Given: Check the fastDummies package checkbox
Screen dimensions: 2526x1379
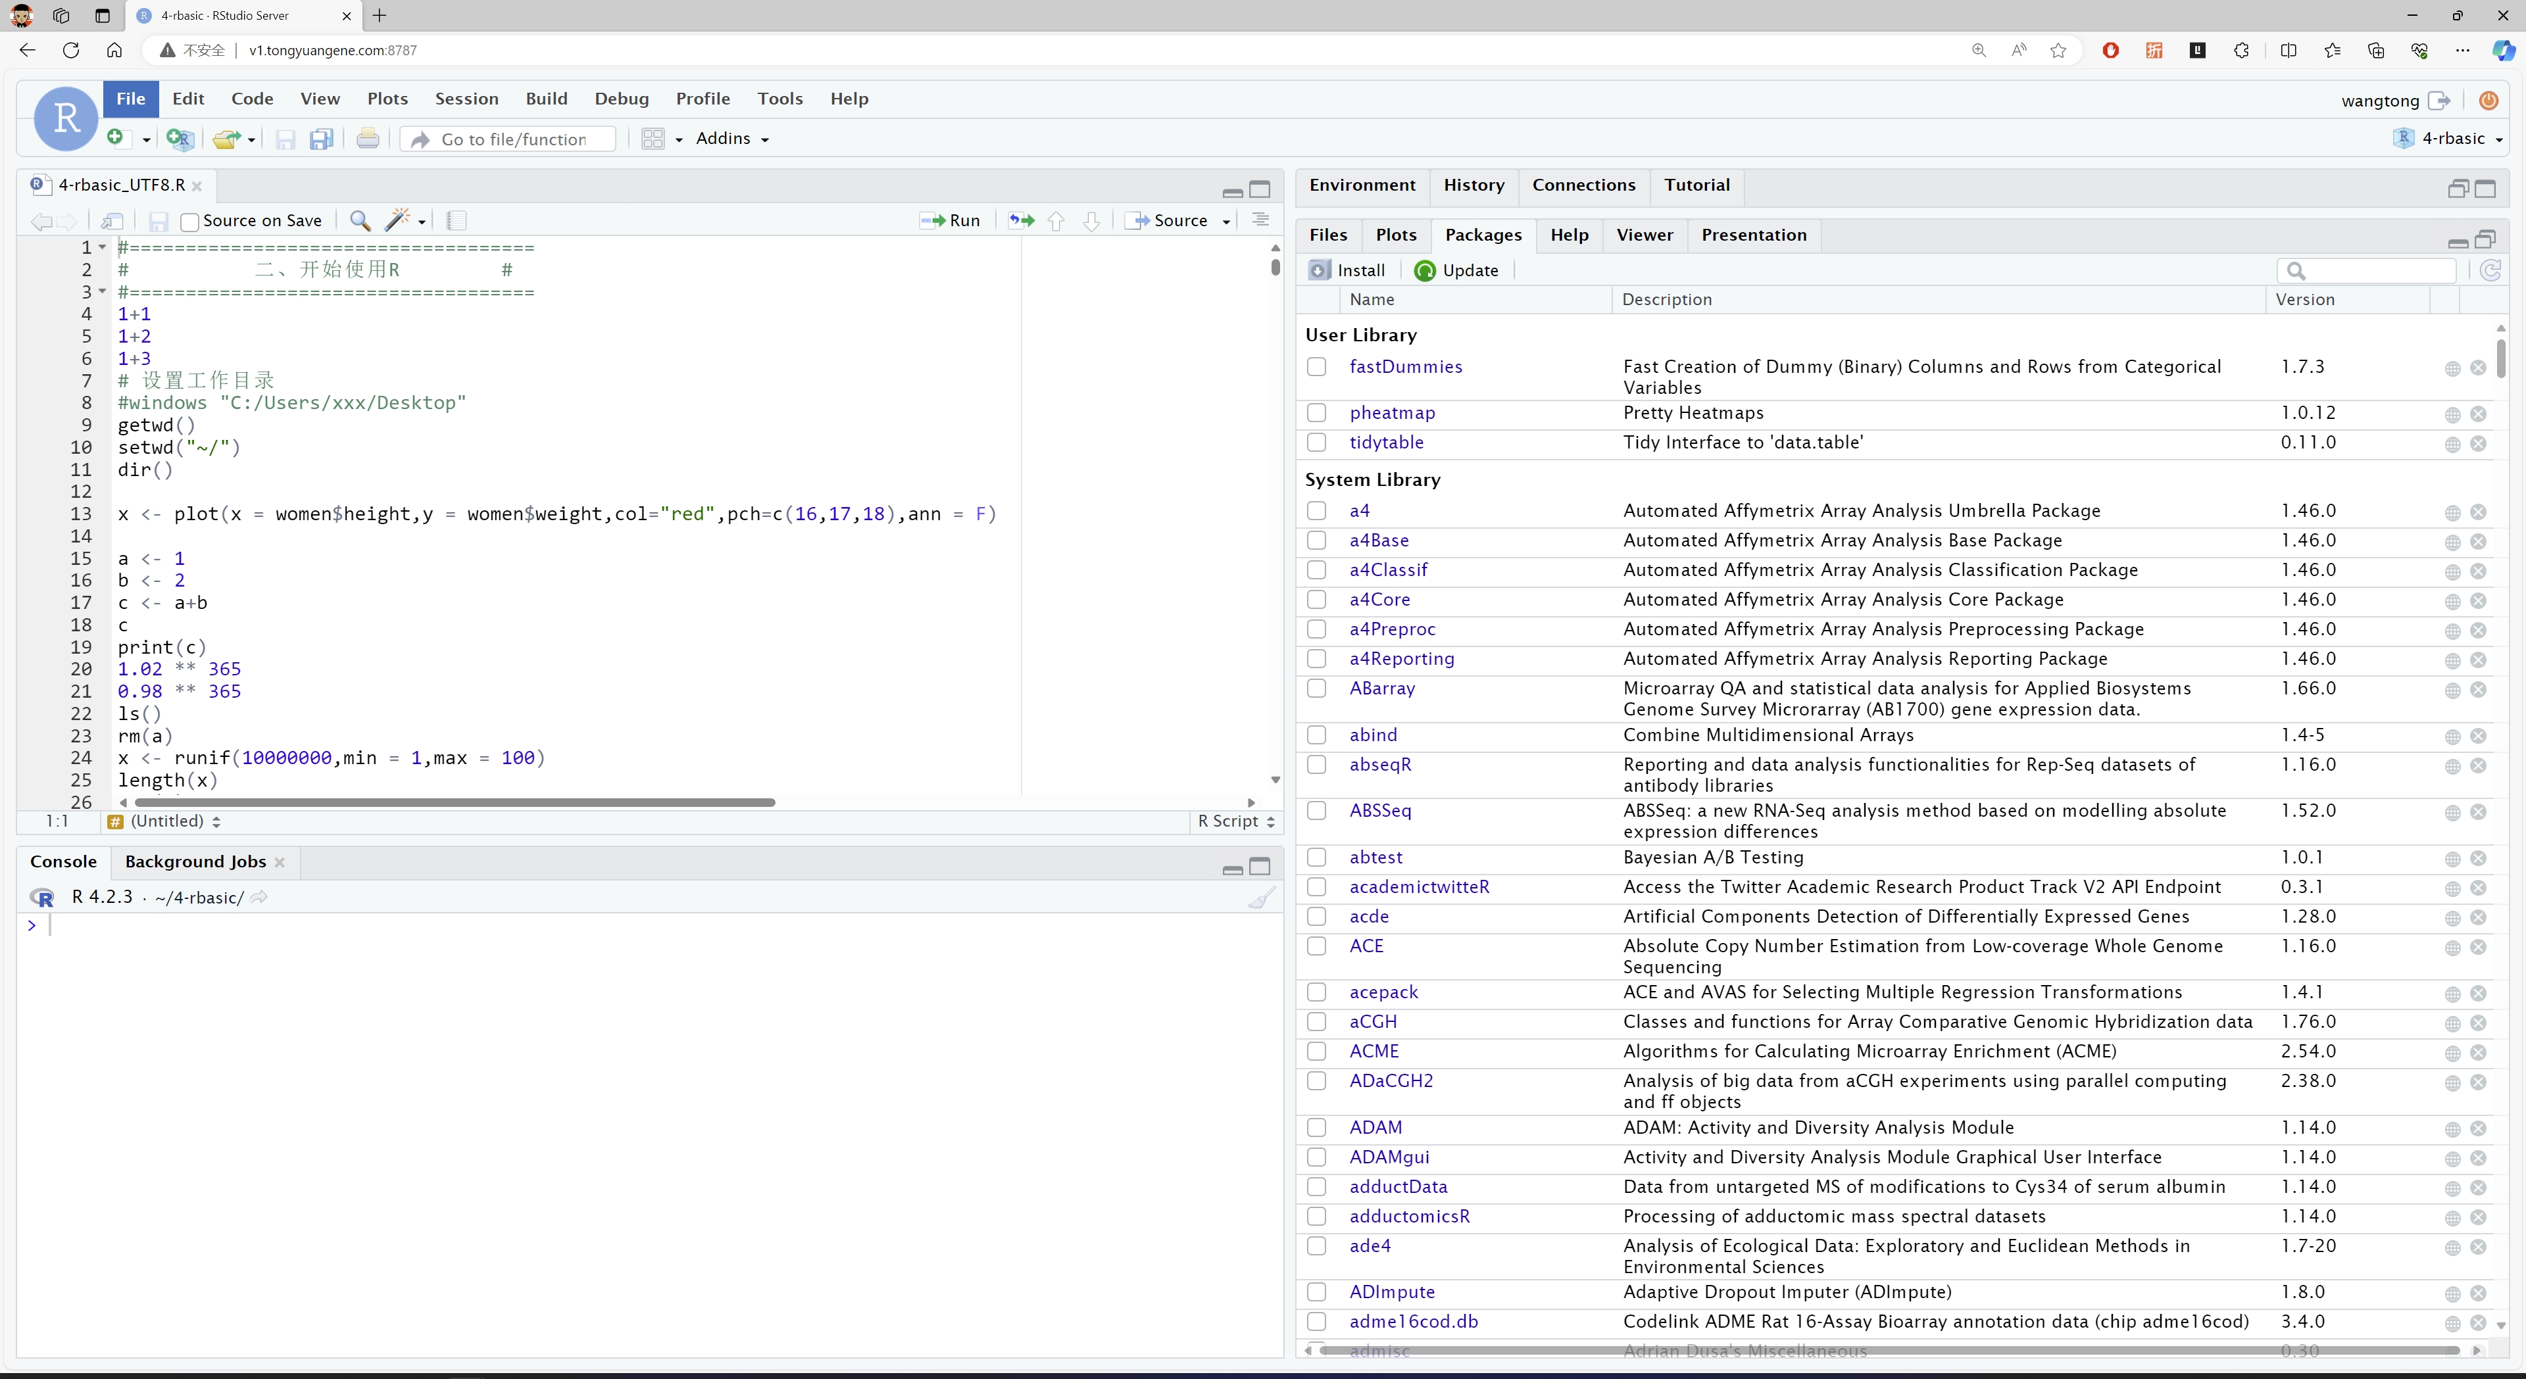Looking at the screenshot, I should [x=1317, y=366].
